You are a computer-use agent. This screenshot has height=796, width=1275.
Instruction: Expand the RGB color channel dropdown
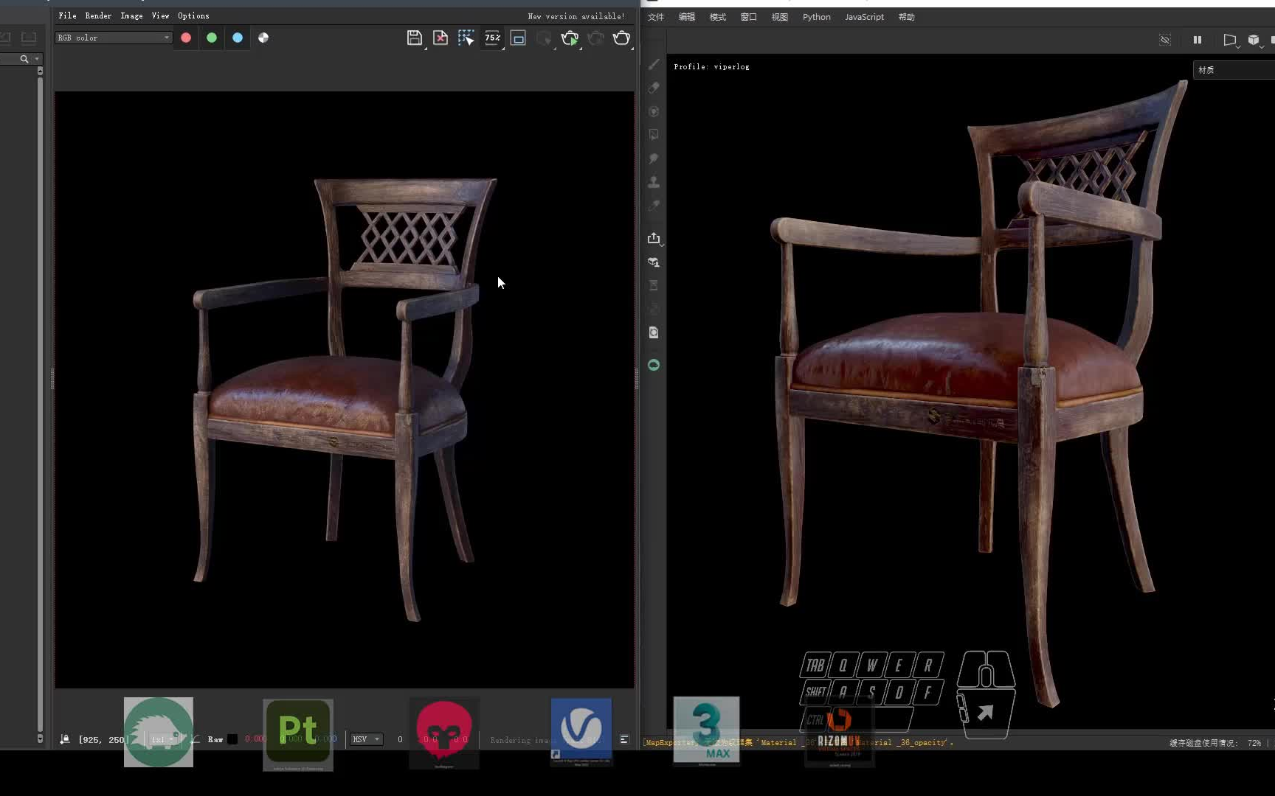click(x=114, y=38)
